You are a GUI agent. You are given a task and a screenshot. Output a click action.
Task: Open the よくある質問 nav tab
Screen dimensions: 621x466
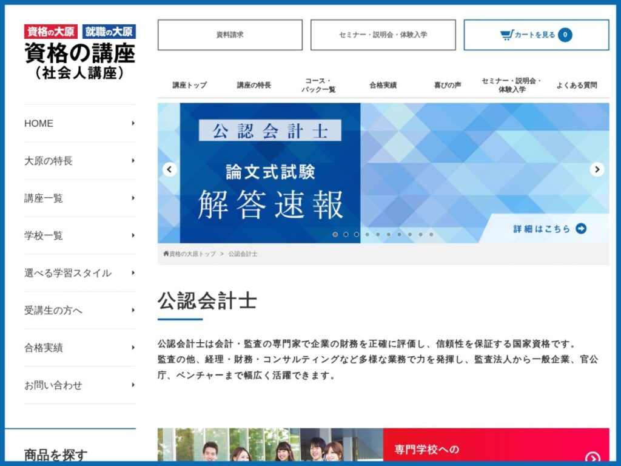point(577,85)
